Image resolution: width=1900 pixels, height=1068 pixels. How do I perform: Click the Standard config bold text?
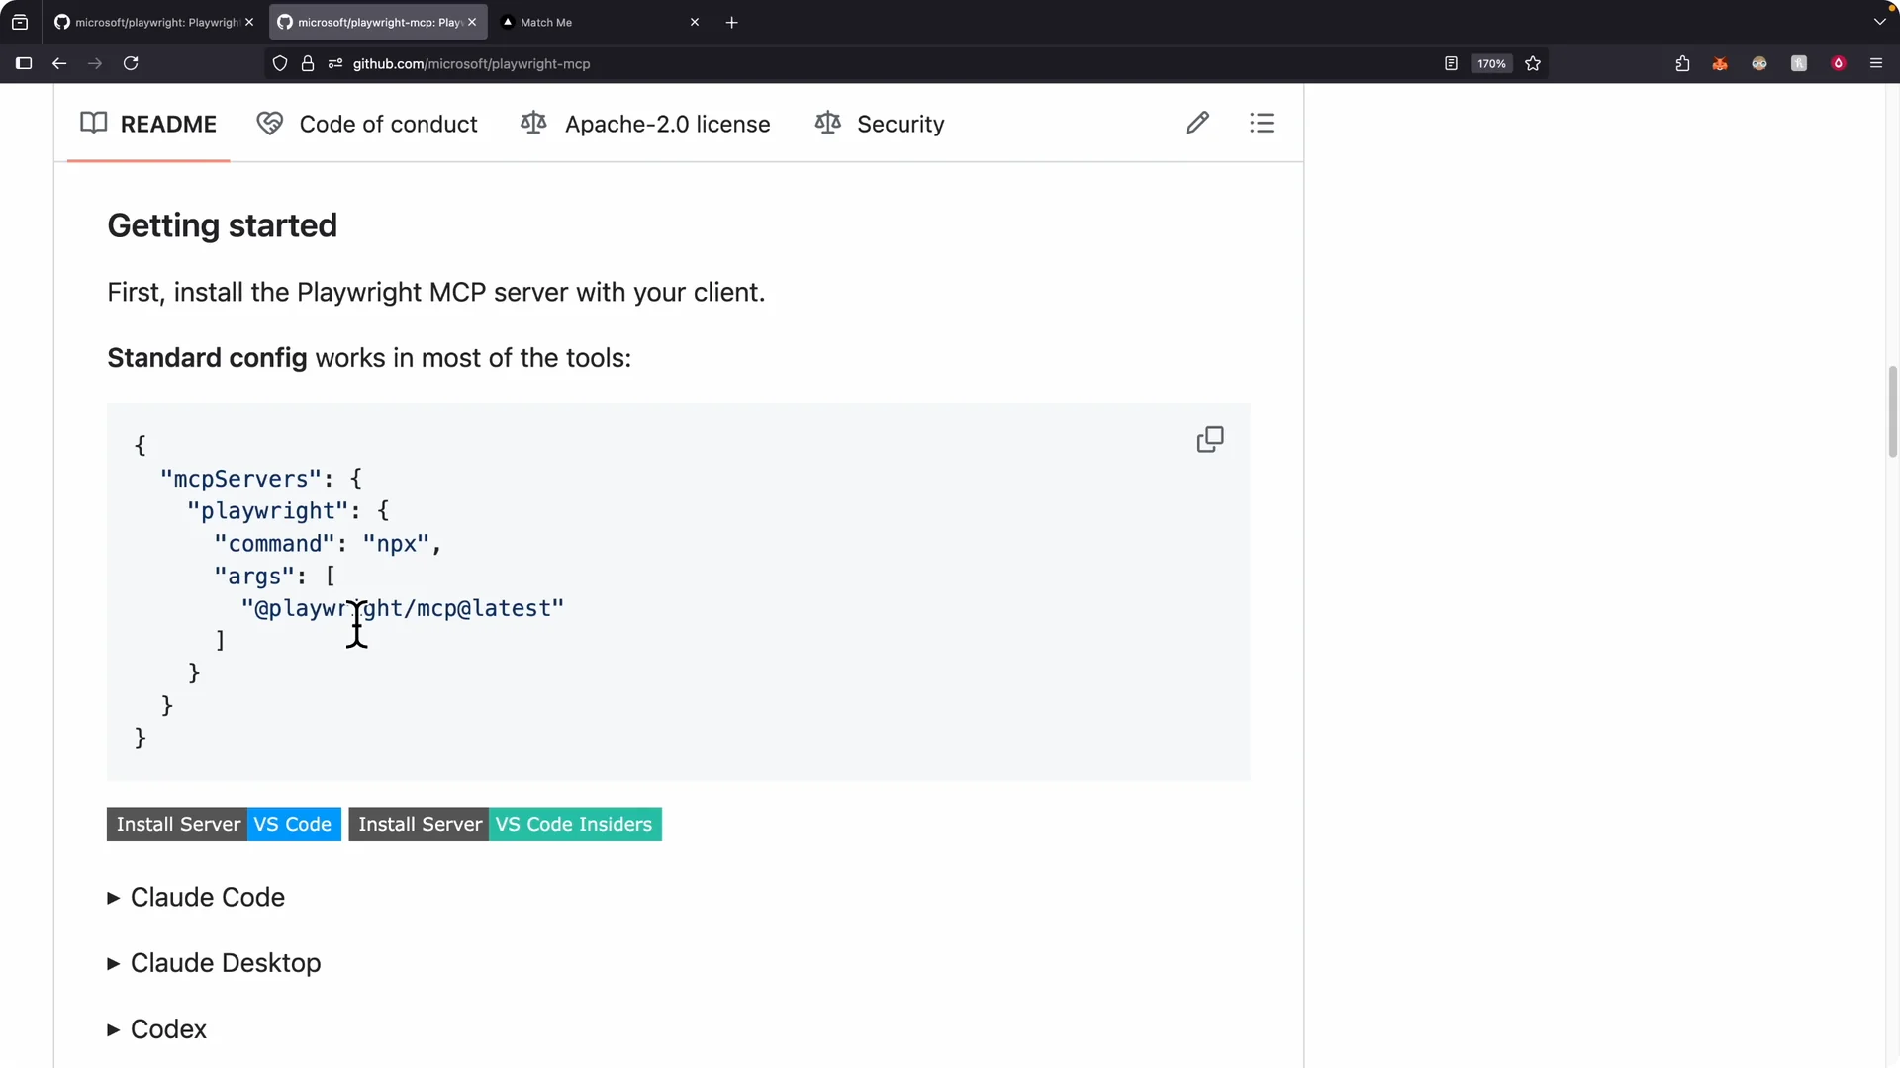(207, 358)
